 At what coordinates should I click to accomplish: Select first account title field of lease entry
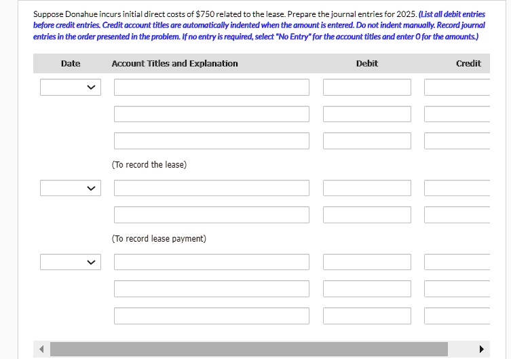(211, 88)
